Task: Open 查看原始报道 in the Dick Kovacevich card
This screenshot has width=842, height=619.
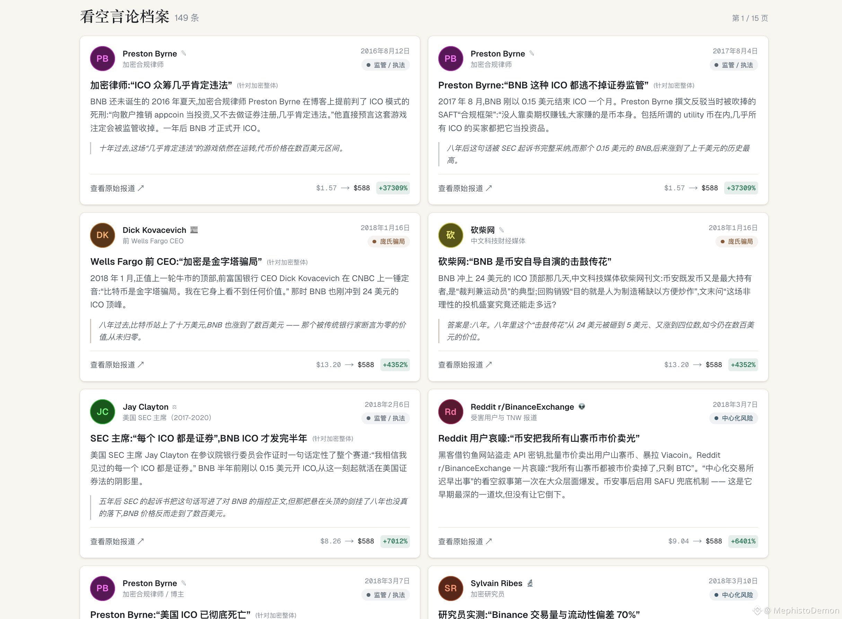Action: [117, 365]
